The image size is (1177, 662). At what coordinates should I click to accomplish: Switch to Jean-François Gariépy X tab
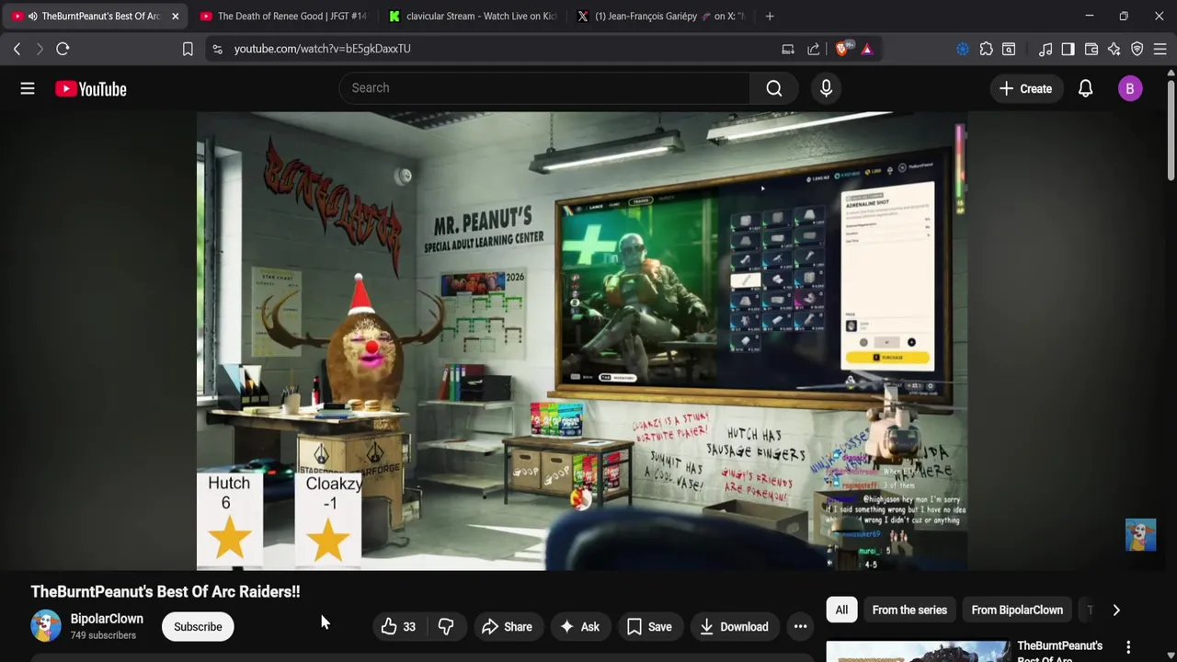click(x=660, y=16)
